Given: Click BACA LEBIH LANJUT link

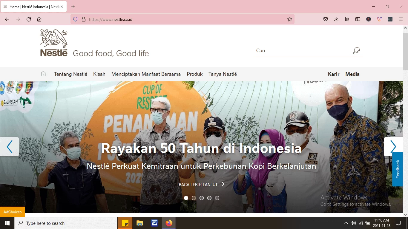Looking at the screenshot, I should coord(202,185).
